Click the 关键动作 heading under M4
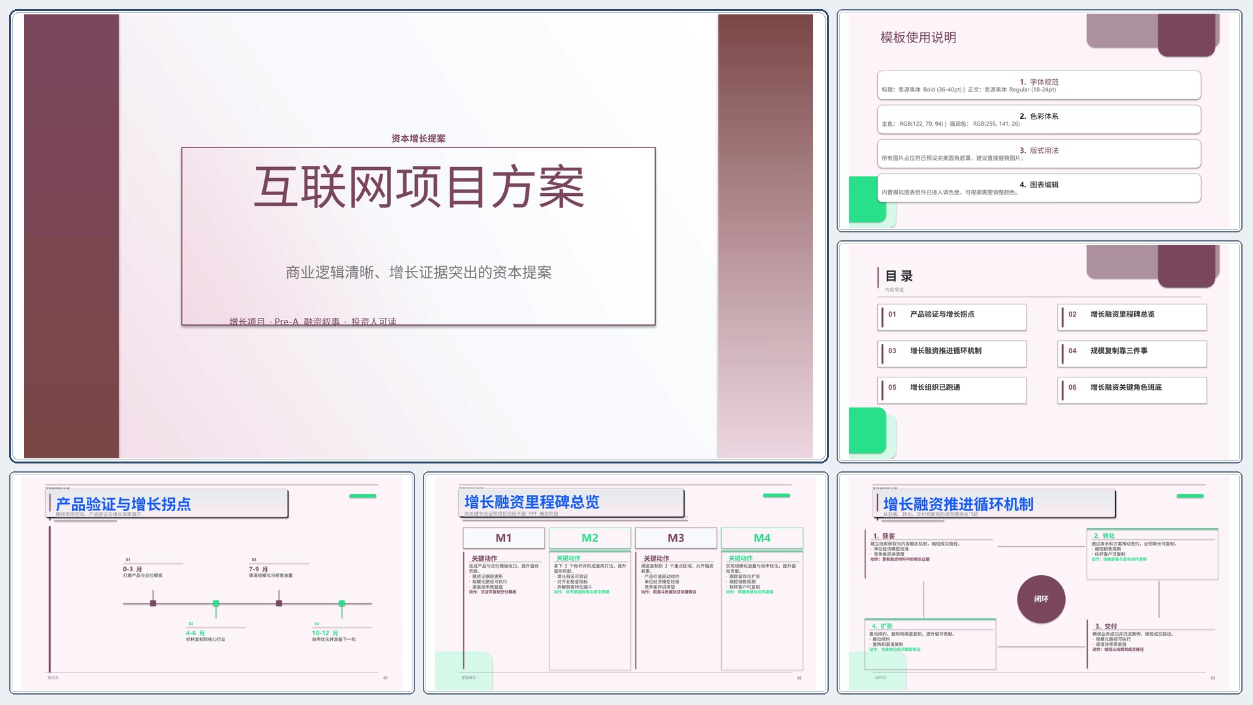This screenshot has width=1253, height=705. pyautogui.click(x=741, y=558)
